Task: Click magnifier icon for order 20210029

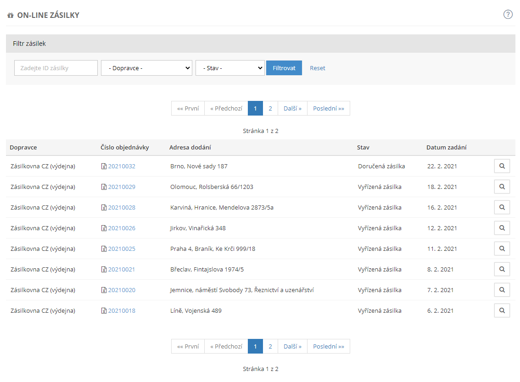Action: coord(502,187)
